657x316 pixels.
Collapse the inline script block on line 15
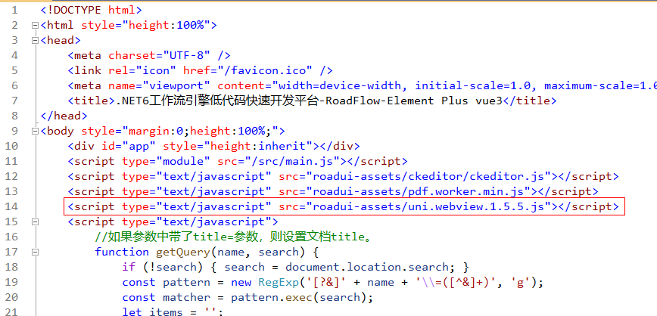click(x=35, y=222)
